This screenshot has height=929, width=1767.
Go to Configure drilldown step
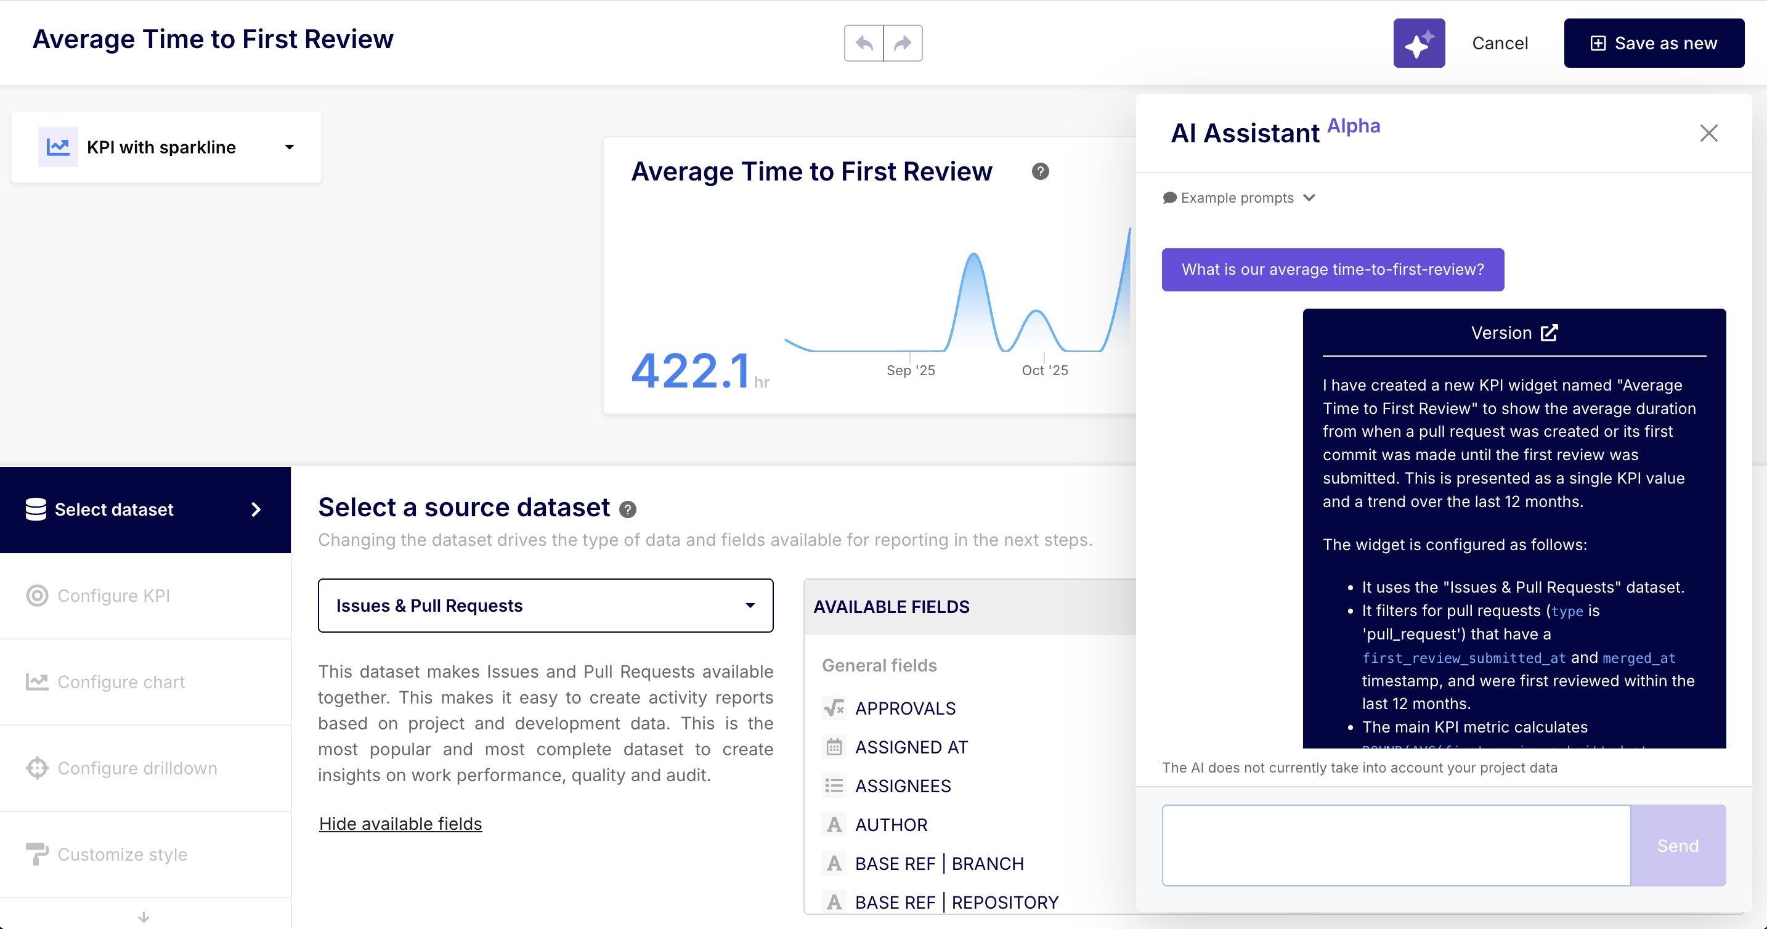pos(137,768)
